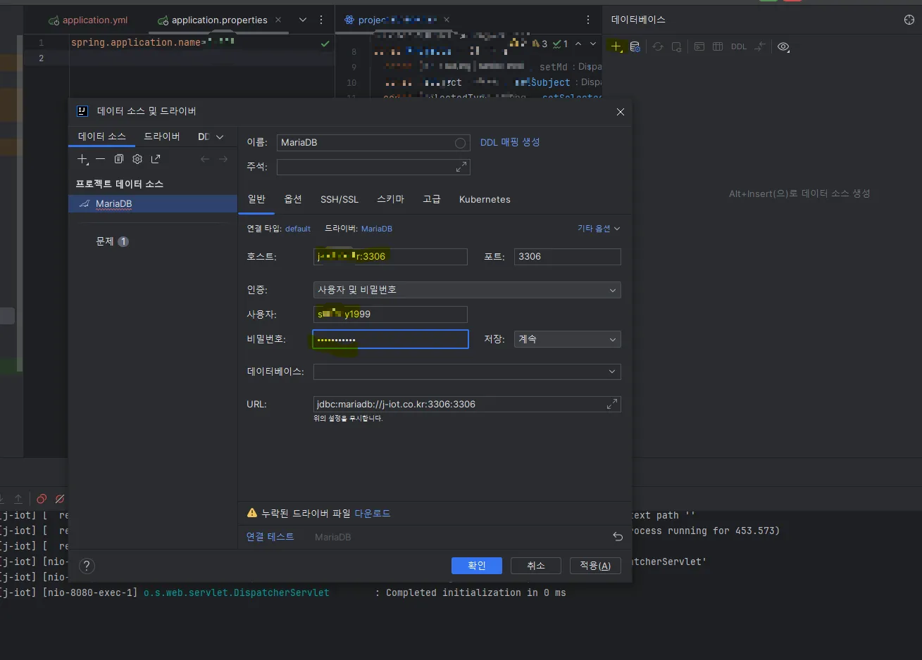Click the test connection link
Image resolution: width=922 pixels, height=660 pixels.
[270, 537]
